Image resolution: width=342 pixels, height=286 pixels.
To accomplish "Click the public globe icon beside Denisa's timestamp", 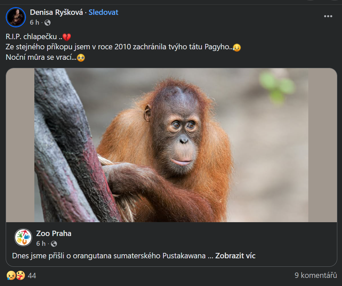I will click(48, 23).
